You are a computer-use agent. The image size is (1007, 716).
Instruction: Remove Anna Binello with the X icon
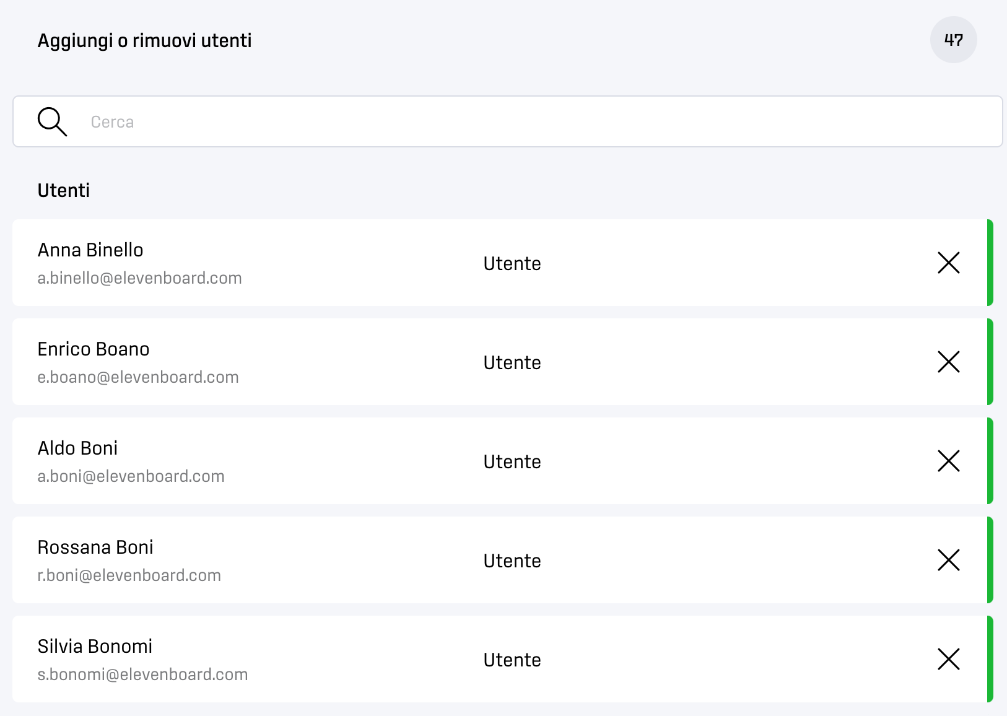[x=948, y=263]
